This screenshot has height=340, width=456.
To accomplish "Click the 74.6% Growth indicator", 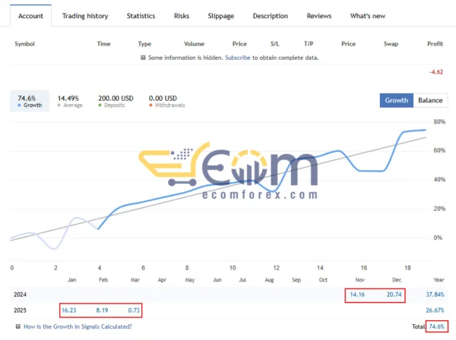I will click(x=30, y=101).
